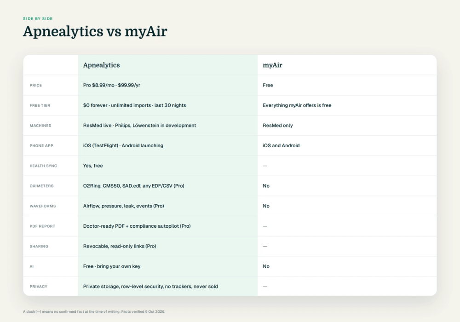Select the PRICE row label
This screenshot has width=460, height=322.
tap(36, 86)
